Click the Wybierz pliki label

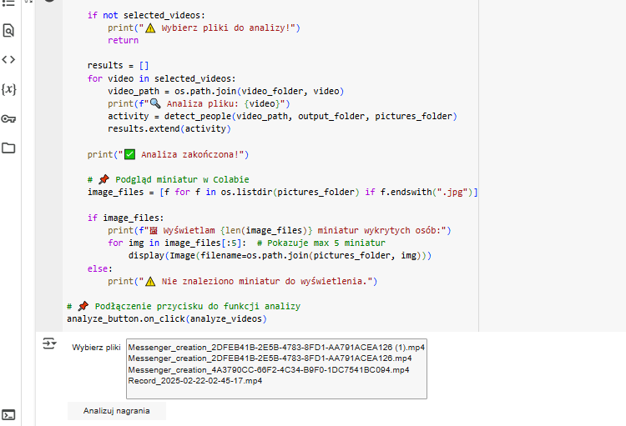pos(96,348)
